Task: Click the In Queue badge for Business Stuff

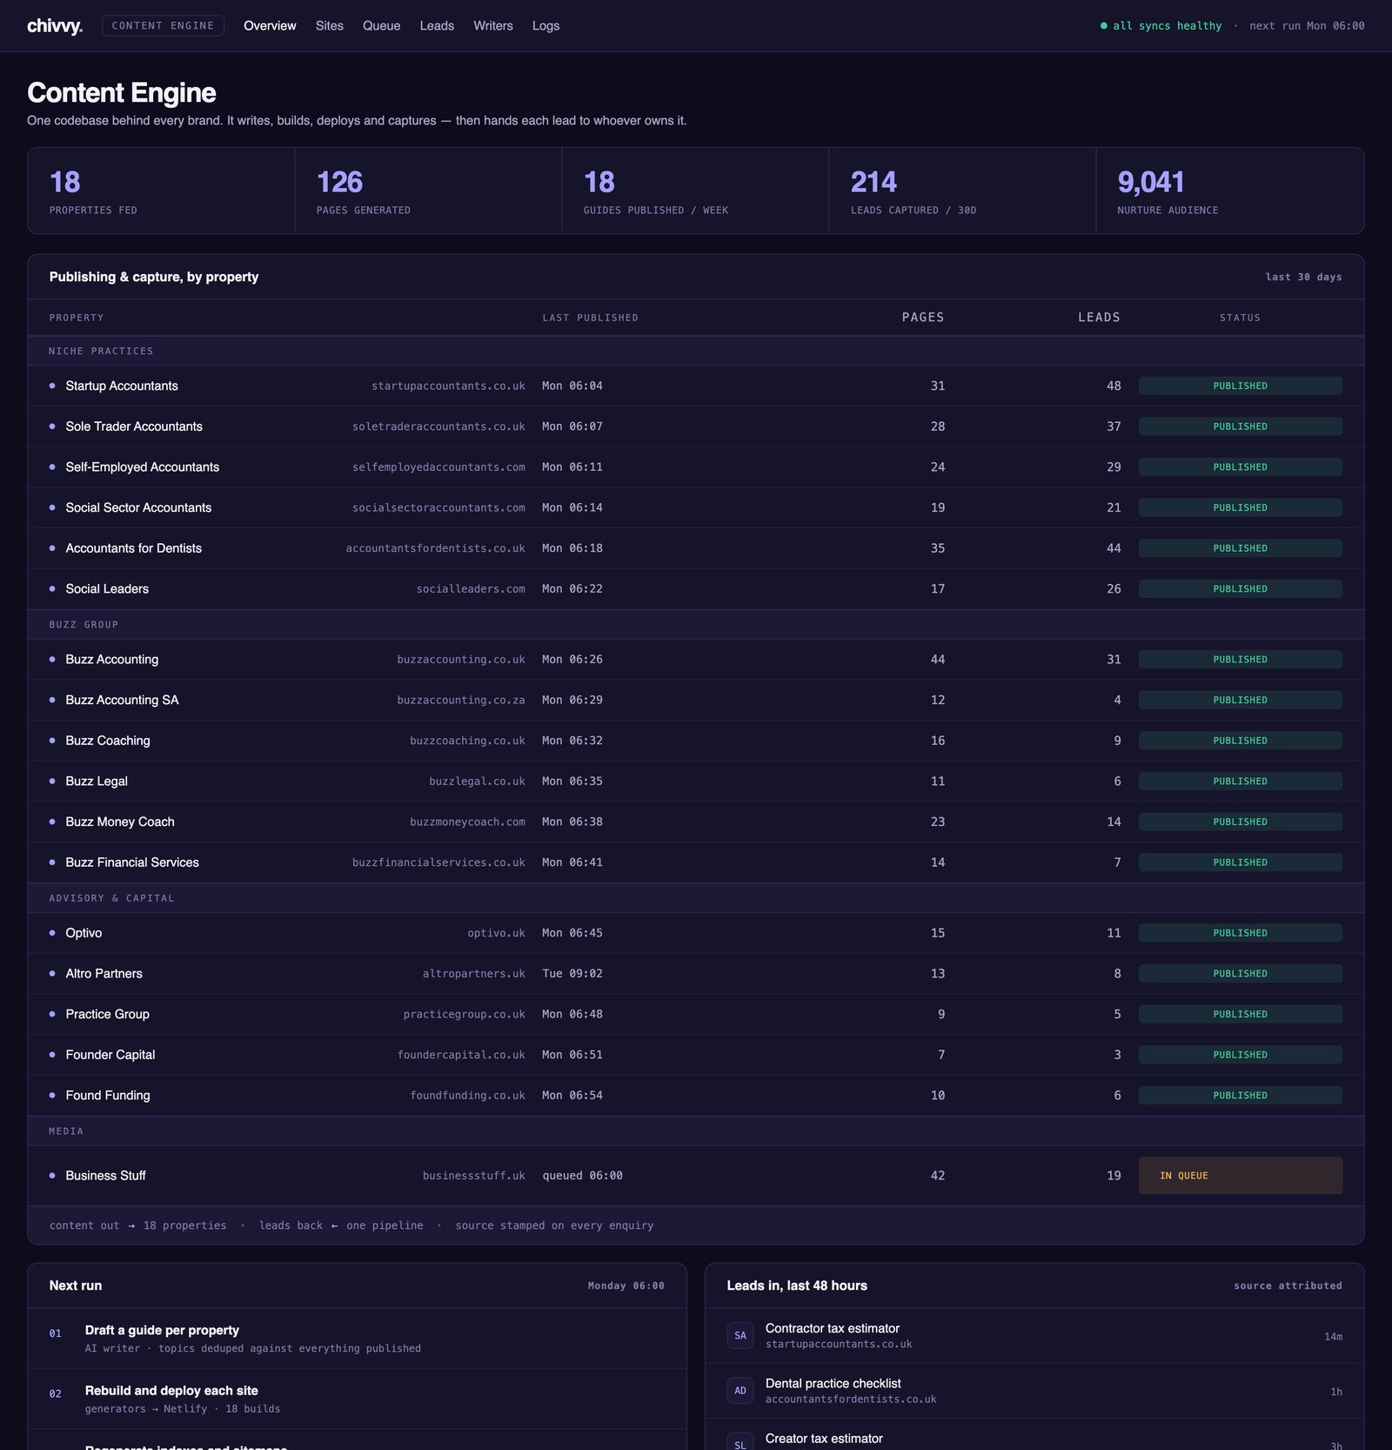Action: click(x=1240, y=1176)
